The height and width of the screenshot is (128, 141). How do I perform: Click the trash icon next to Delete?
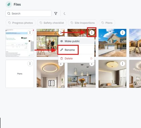pos(62,58)
